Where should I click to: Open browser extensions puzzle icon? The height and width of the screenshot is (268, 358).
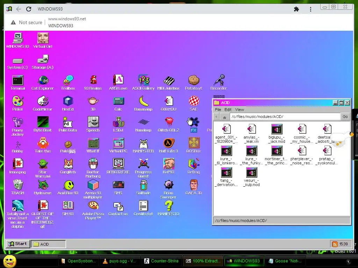pos(296,9)
